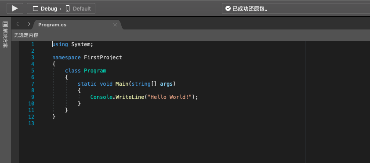Navigate back with the left arrow

tap(17, 24)
